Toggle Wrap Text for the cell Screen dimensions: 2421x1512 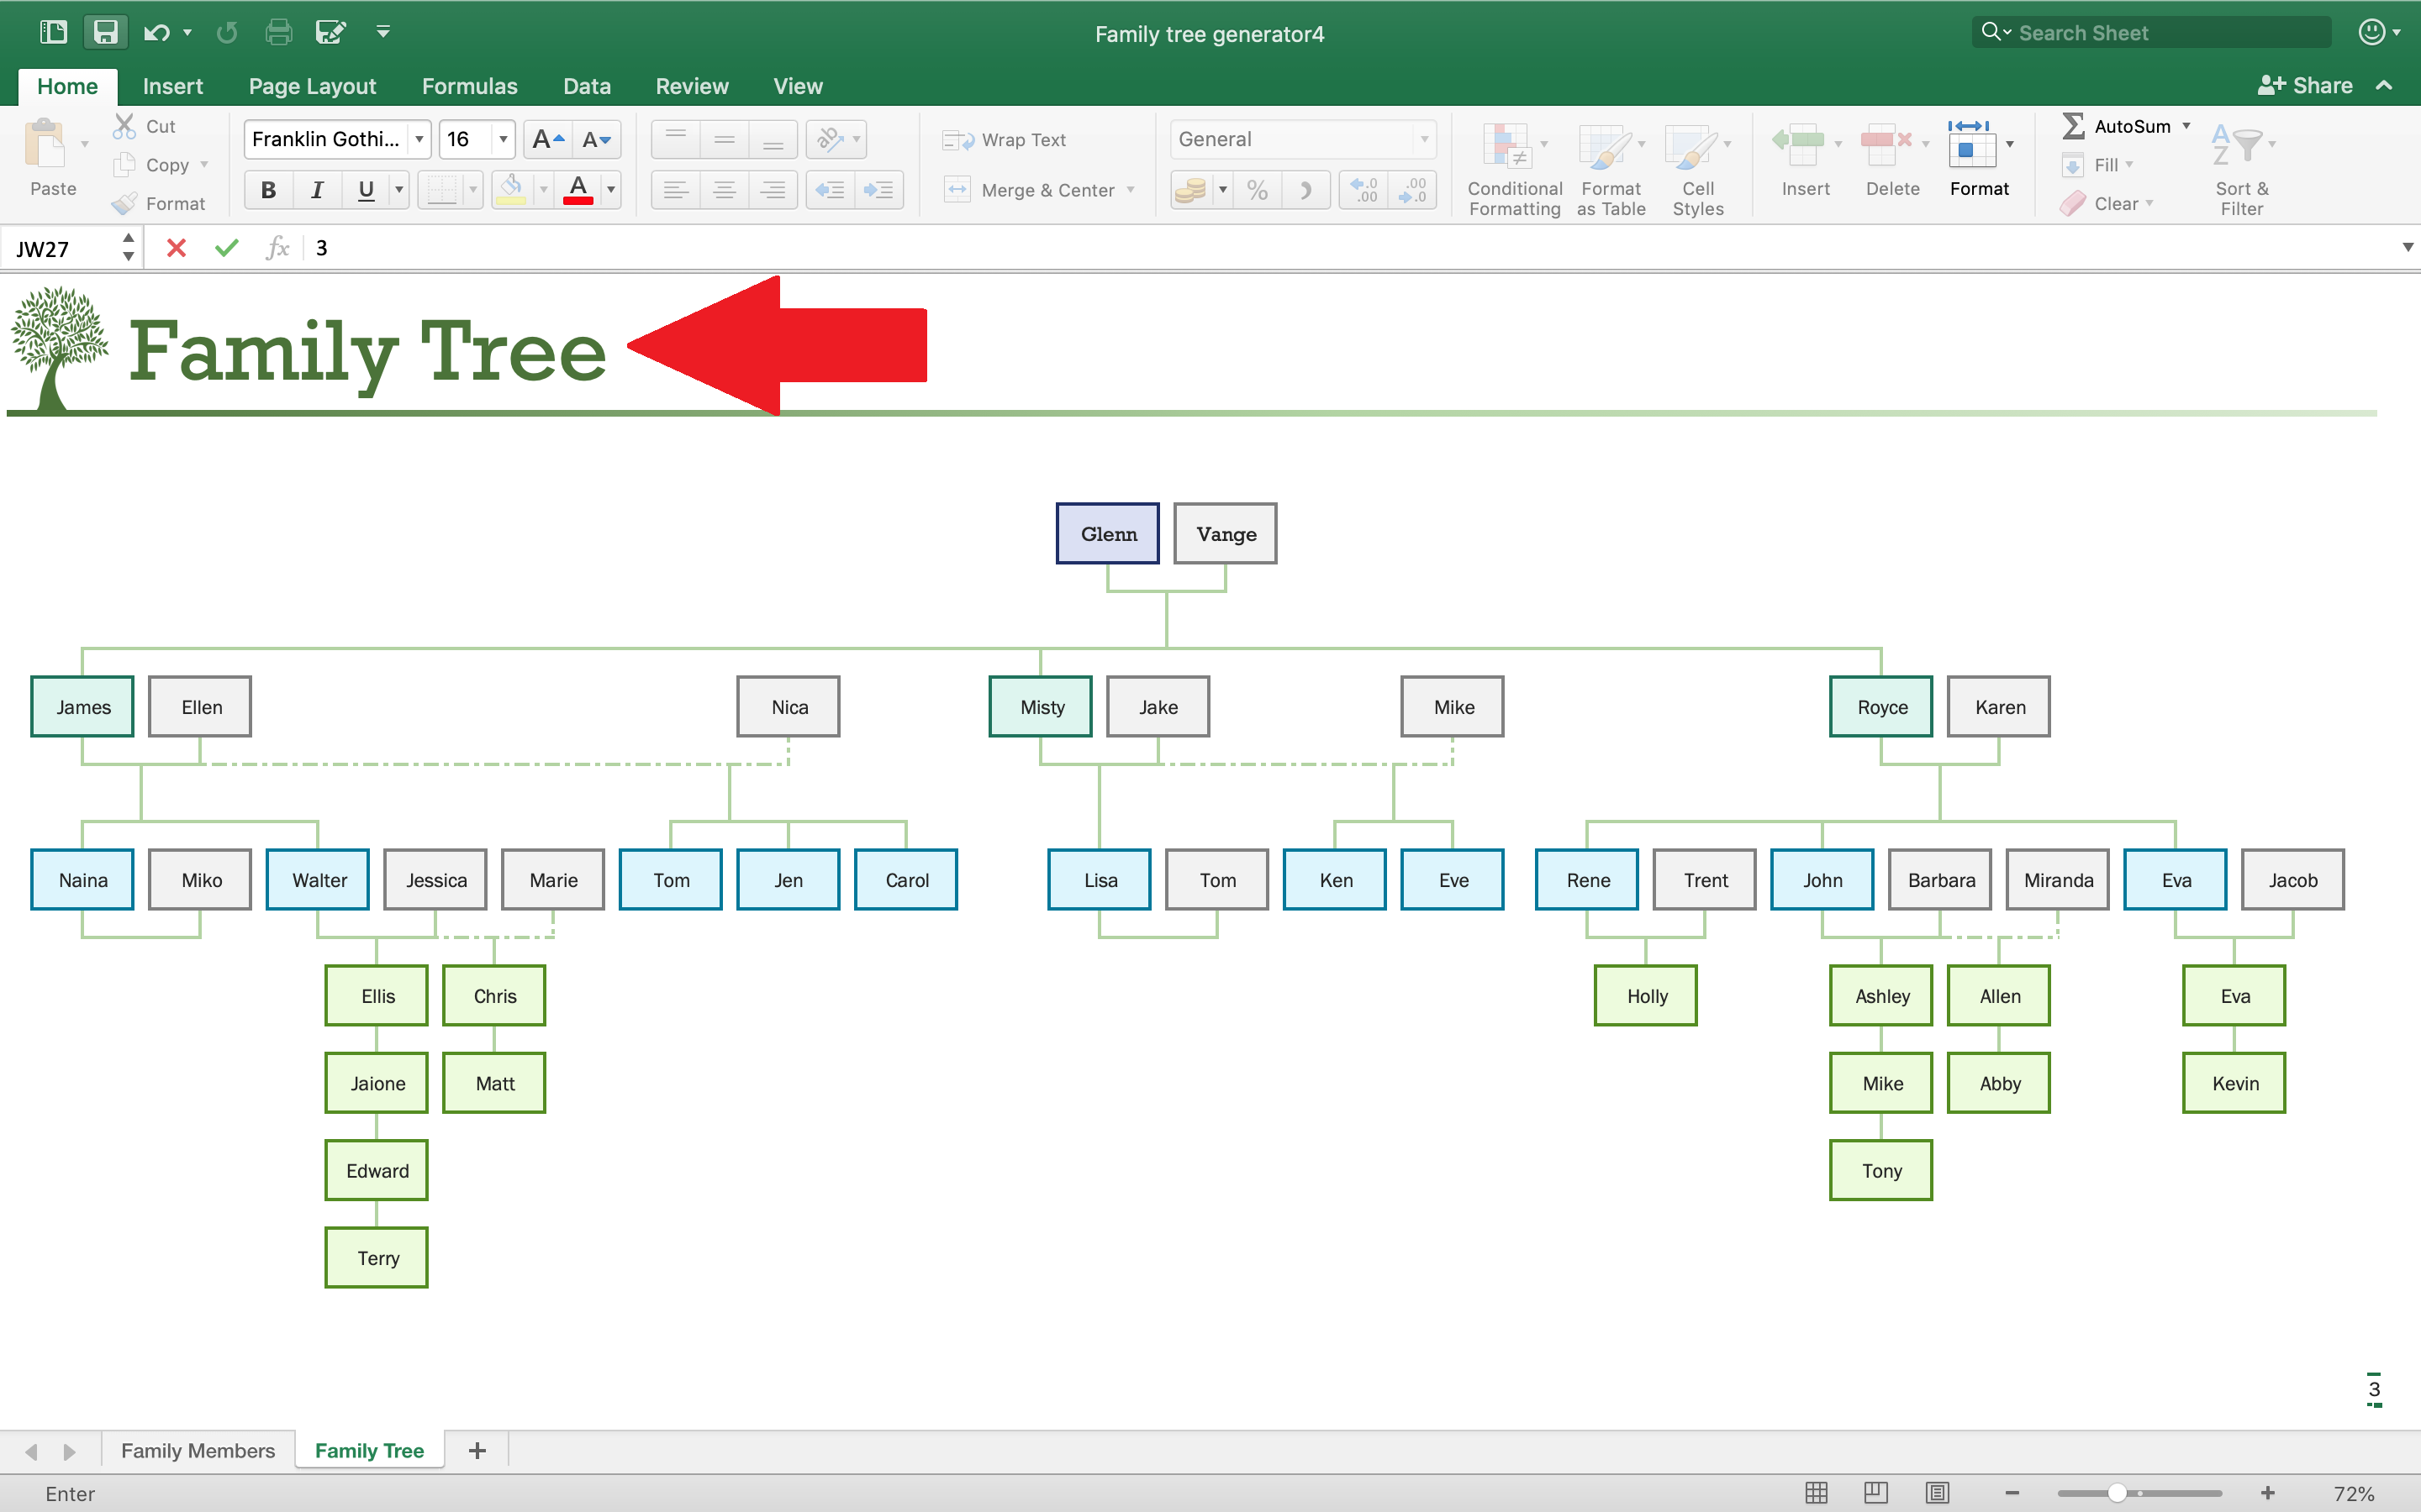(x=1004, y=139)
